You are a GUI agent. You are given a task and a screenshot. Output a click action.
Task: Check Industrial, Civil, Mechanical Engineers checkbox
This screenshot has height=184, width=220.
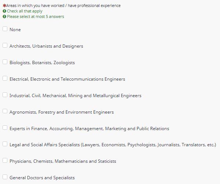(5, 95)
